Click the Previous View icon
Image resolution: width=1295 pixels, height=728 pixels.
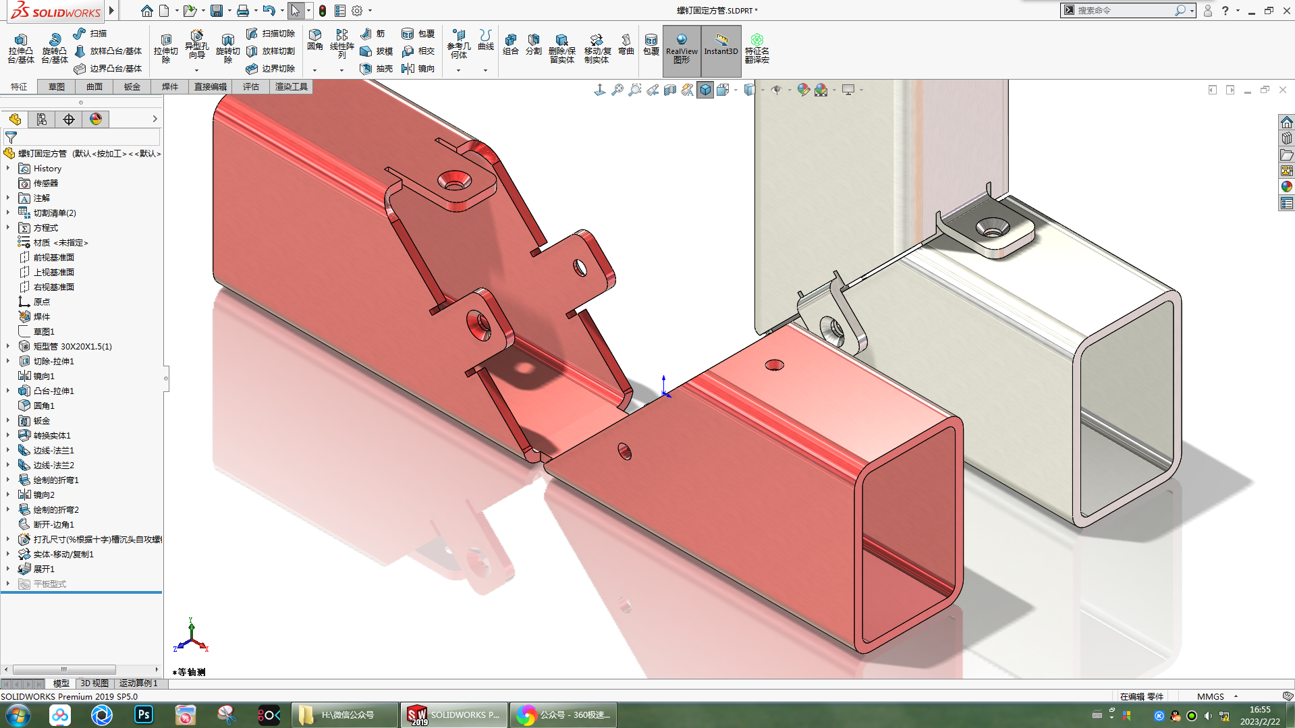pos(652,90)
